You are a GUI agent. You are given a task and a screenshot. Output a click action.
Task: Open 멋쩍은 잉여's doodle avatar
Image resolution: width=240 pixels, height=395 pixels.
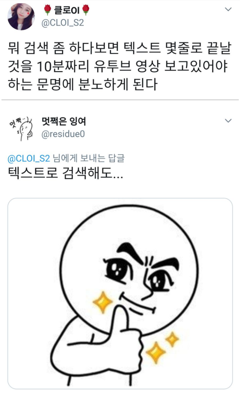(21, 127)
